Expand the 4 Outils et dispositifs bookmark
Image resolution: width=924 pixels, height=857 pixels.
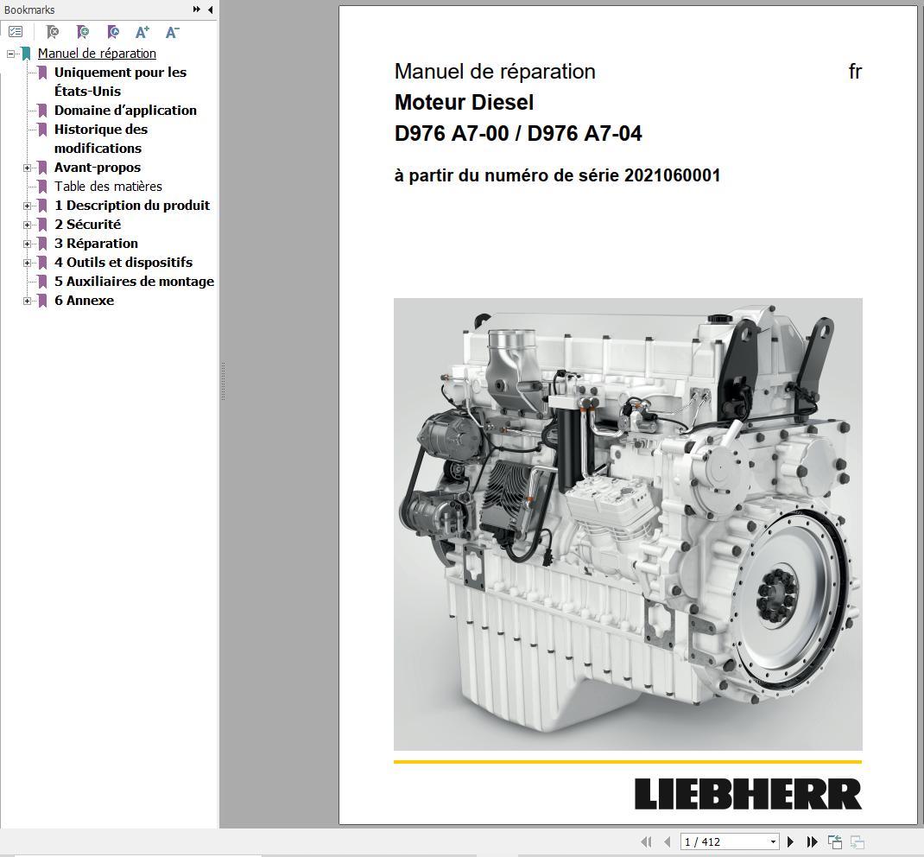pyautogui.click(x=27, y=263)
